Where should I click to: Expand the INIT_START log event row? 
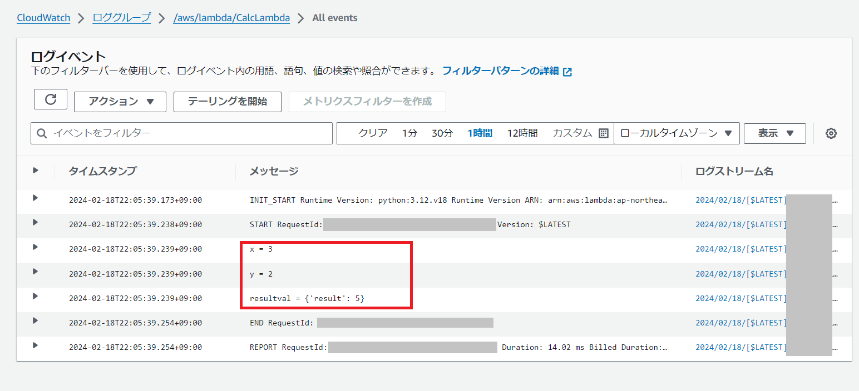(35, 198)
